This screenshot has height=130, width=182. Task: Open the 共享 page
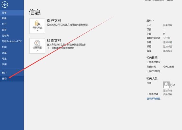point(5,53)
